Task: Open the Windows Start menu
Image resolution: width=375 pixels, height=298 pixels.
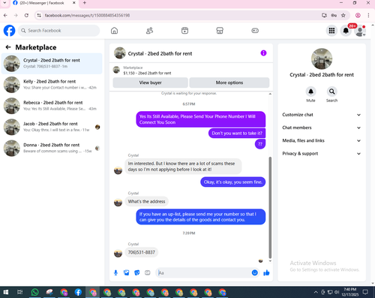Action: click(x=6, y=292)
